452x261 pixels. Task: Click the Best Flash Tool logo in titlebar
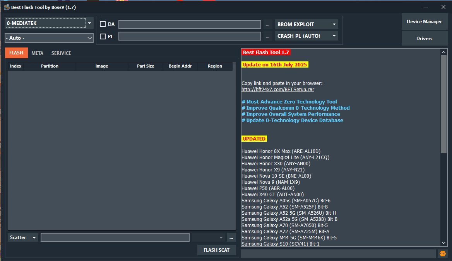(x=6, y=7)
